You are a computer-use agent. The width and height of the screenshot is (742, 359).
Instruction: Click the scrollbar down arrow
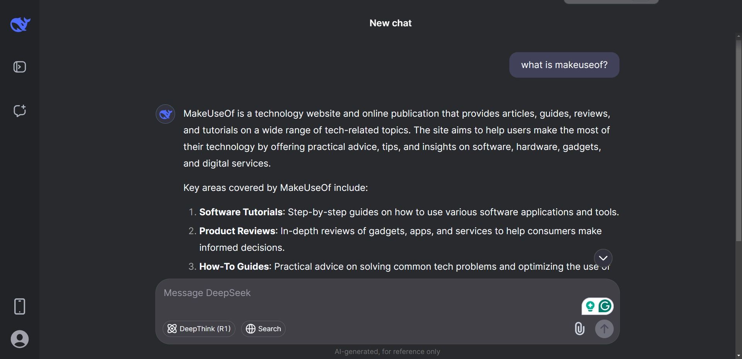739,355
